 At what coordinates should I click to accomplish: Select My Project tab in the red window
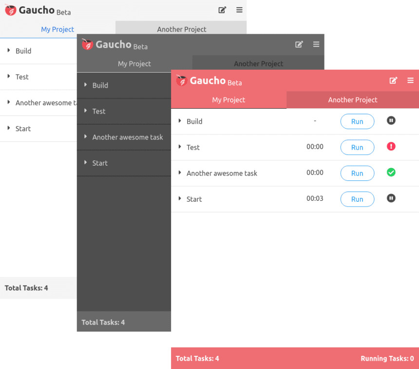point(229,100)
